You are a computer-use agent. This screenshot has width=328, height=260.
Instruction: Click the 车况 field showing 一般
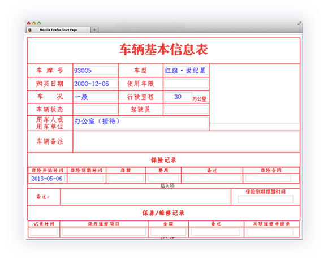point(95,97)
